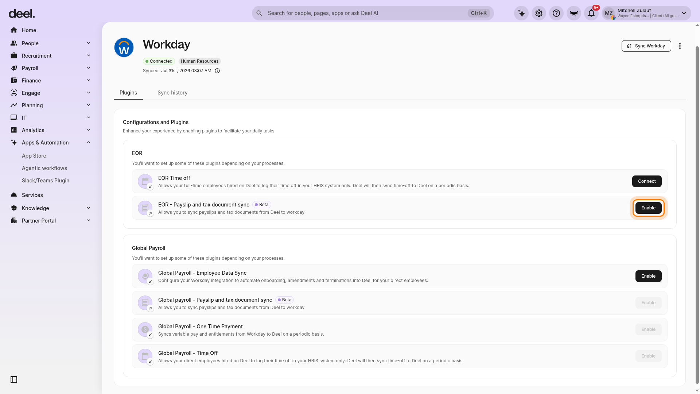The image size is (700, 394).
Task: Open the three-dot more options menu
Action: [680, 46]
